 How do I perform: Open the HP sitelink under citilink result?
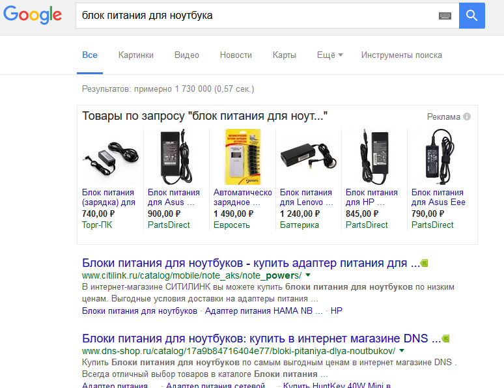[x=337, y=311]
